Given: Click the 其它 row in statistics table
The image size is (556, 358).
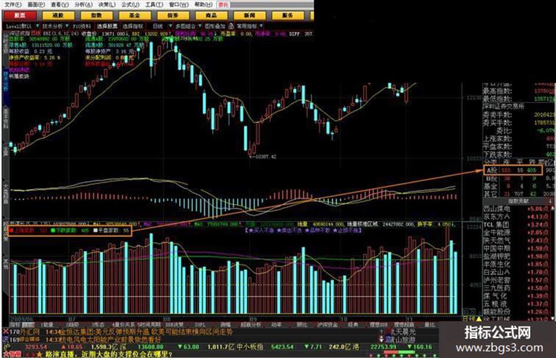Looking at the screenshot, I should (x=519, y=194).
